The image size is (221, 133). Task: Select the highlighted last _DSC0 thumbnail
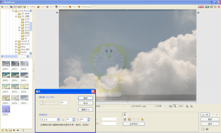(x=6, y=109)
